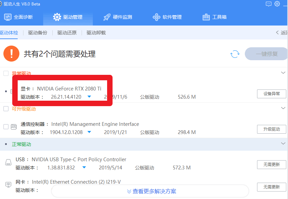Switch to 驱动备份 sub-tab
Screen dimensions: 288x199
(x=38, y=33)
